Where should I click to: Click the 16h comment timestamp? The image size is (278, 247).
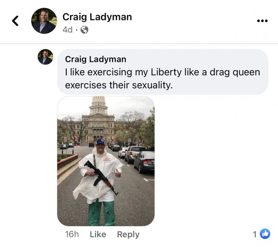(x=72, y=234)
